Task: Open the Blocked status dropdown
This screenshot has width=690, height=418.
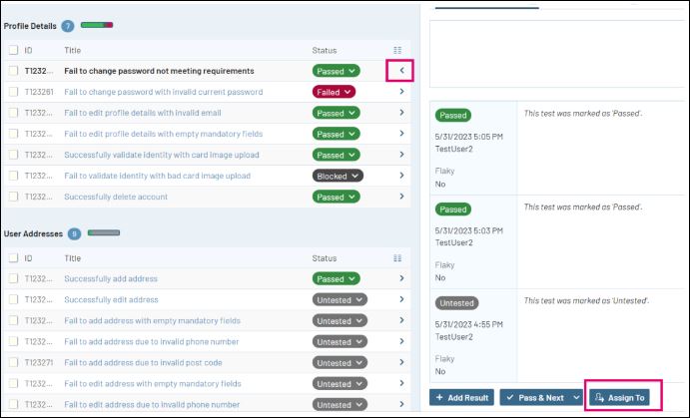Action: pyautogui.click(x=338, y=176)
